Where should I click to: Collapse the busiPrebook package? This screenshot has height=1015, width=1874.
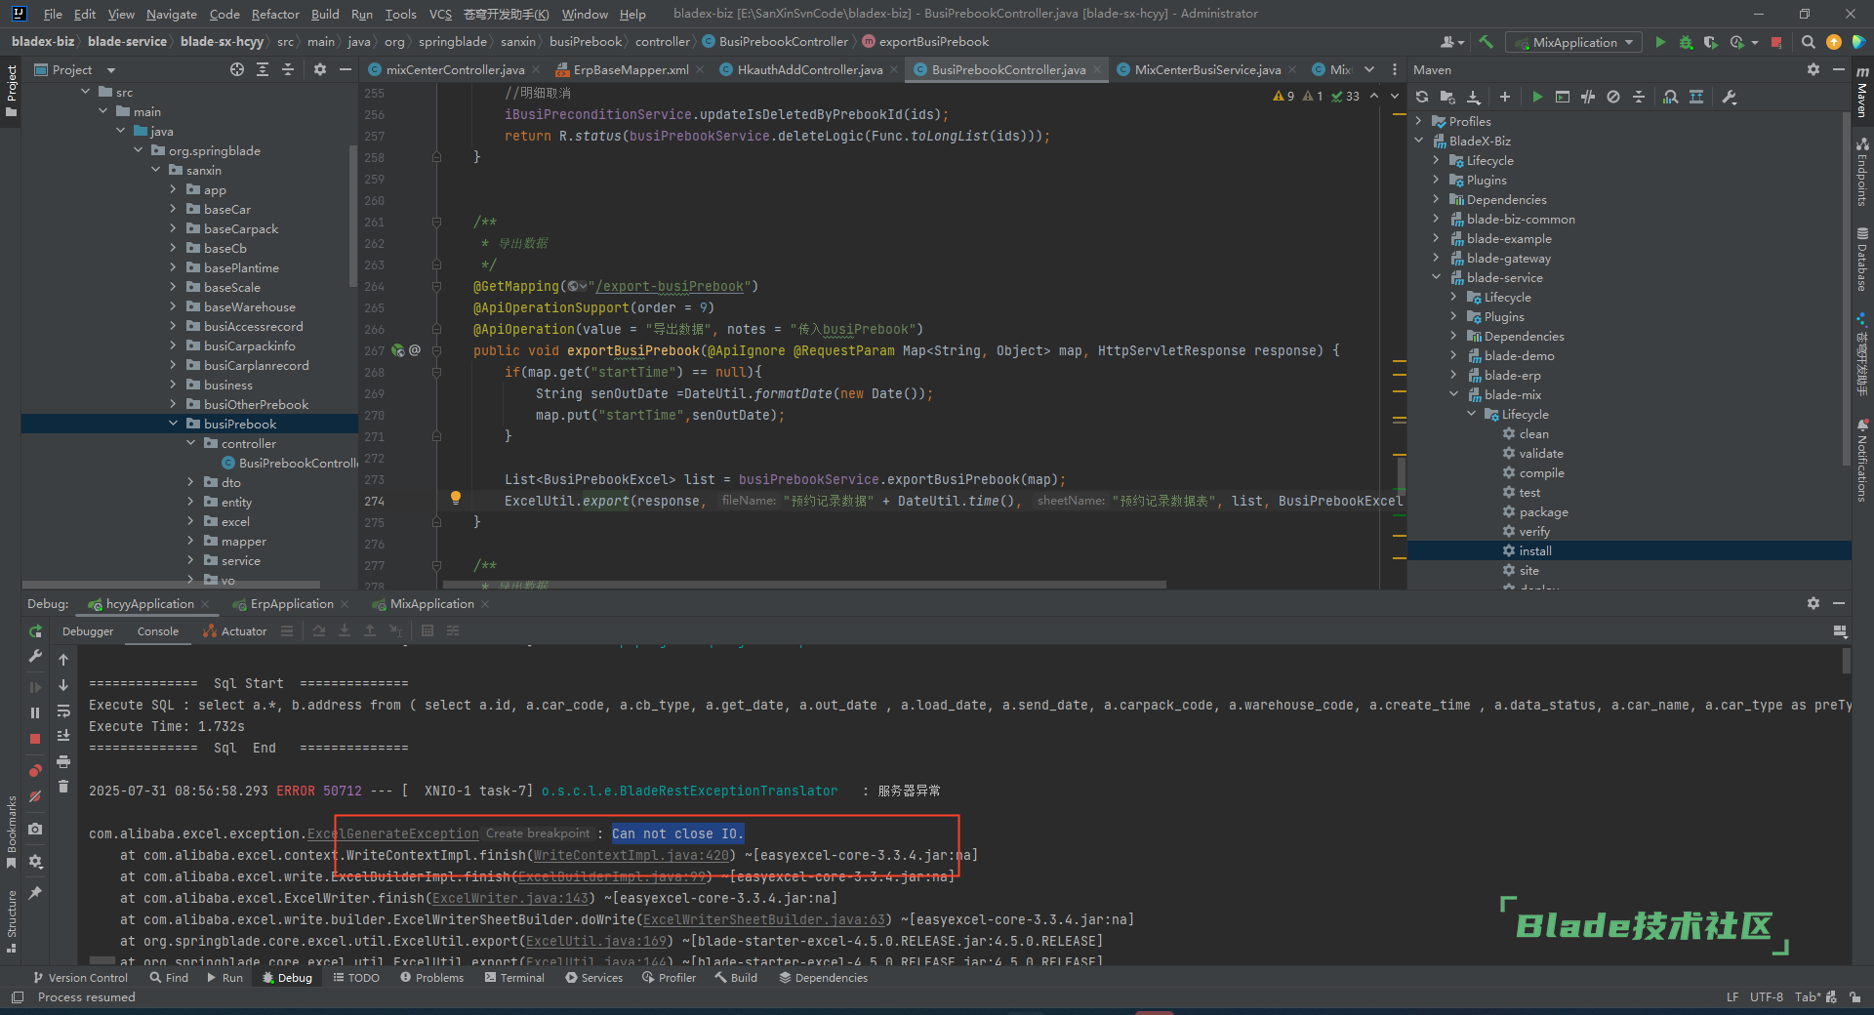pyautogui.click(x=174, y=424)
